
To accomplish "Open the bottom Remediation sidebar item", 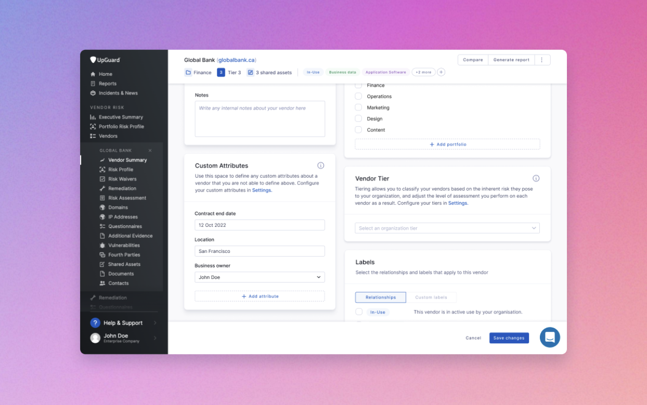I will coord(113,298).
